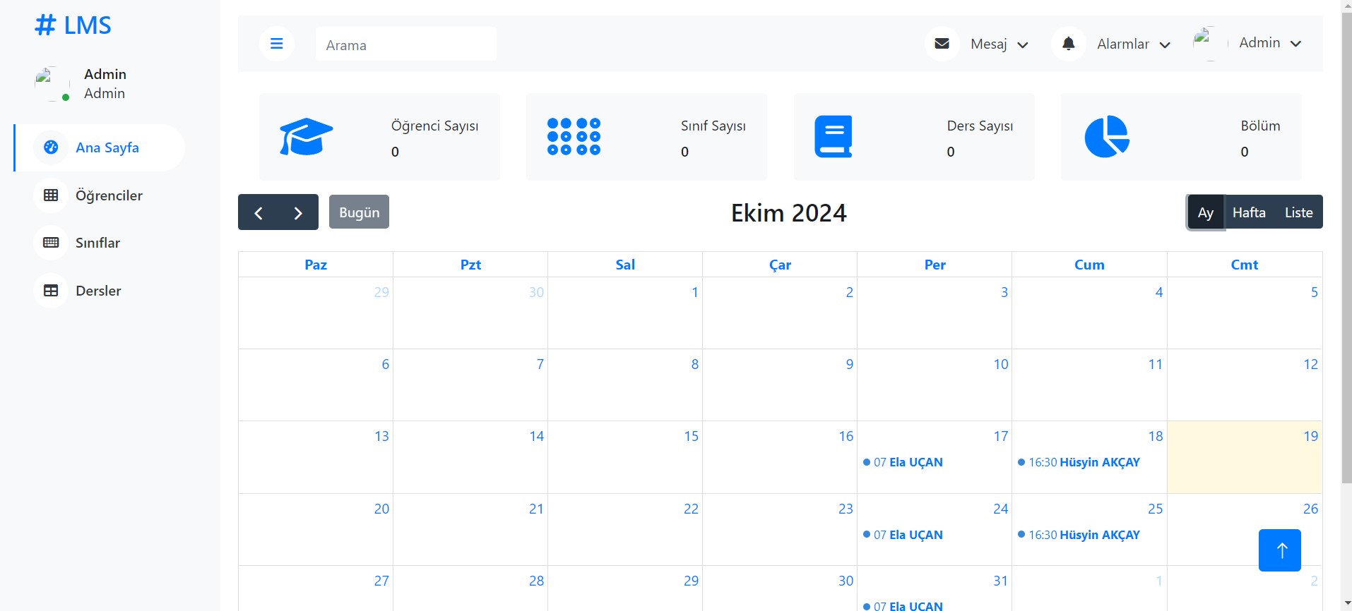Click the pie chart Bölüm icon

point(1106,136)
